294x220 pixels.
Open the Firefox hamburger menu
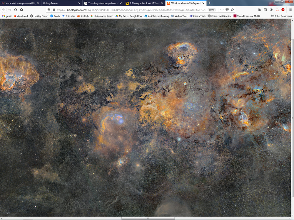coord(290,10)
